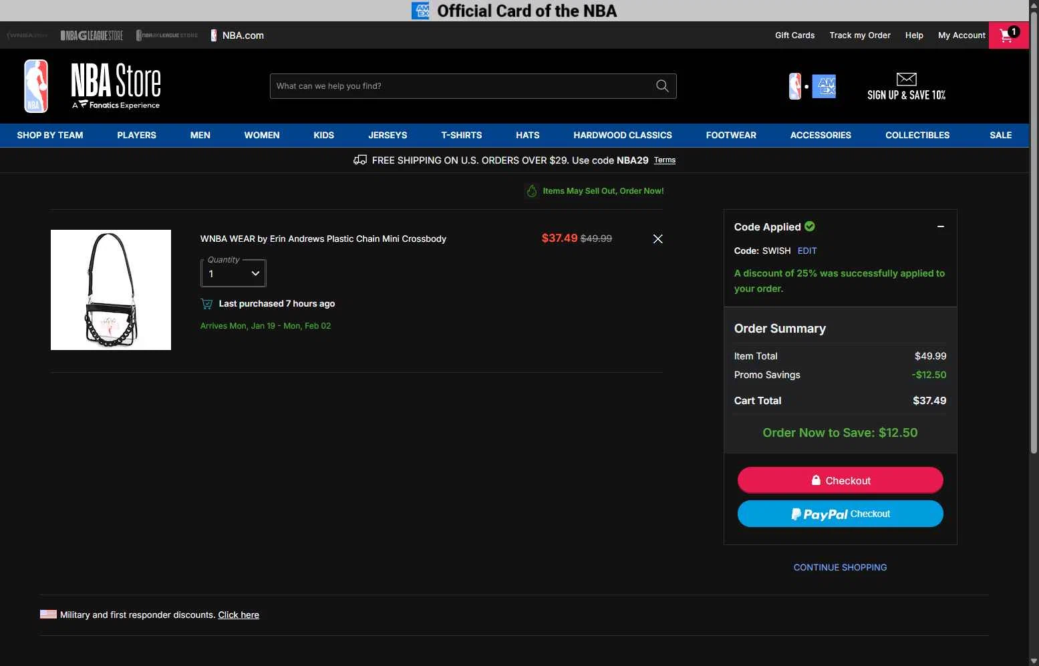
Task: Click the Amex banner at top
Action: pos(514,11)
